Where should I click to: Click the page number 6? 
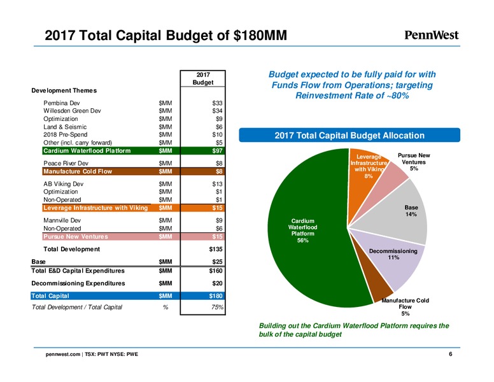click(451, 354)
